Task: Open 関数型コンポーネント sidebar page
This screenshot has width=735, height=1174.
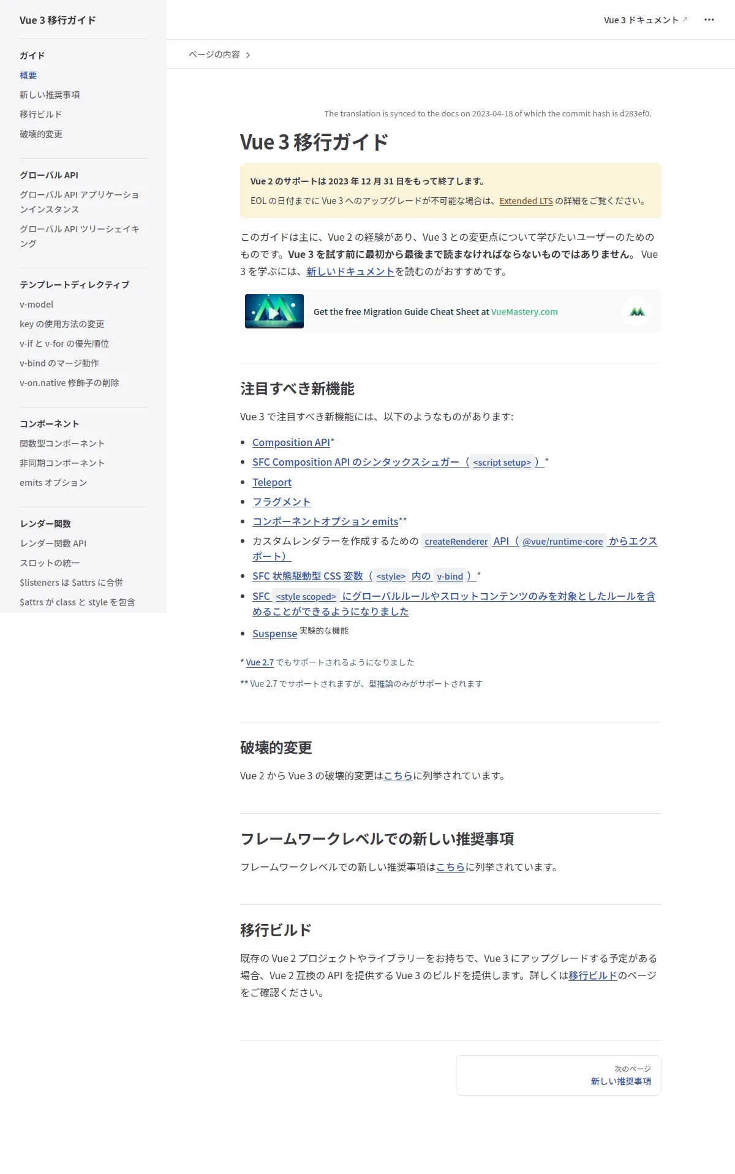Action: (x=62, y=444)
